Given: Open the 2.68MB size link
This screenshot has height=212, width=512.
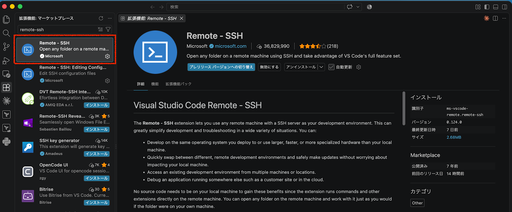Looking at the screenshot, I should (454, 137).
